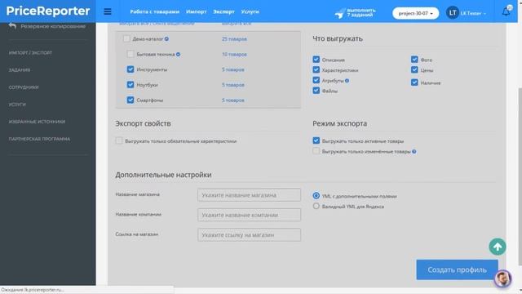Open Избранные источники in sidebar
The height and width of the screenshot is (294, 522).
point(37,122)
